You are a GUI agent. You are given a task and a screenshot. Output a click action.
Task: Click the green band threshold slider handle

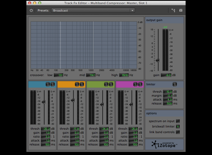point(102,104)
